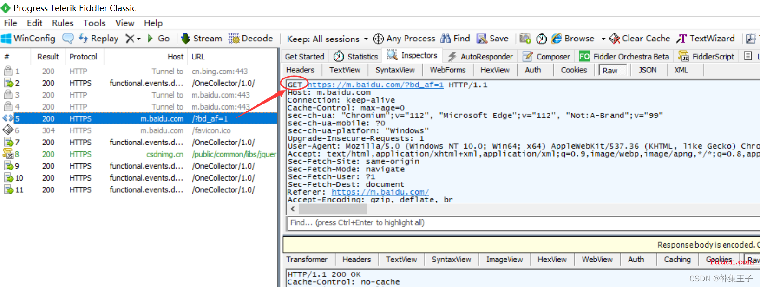The height and width of the screenshot is (287, 760).
Task: Switch to the Get Started tab
Action: [304, 57]
